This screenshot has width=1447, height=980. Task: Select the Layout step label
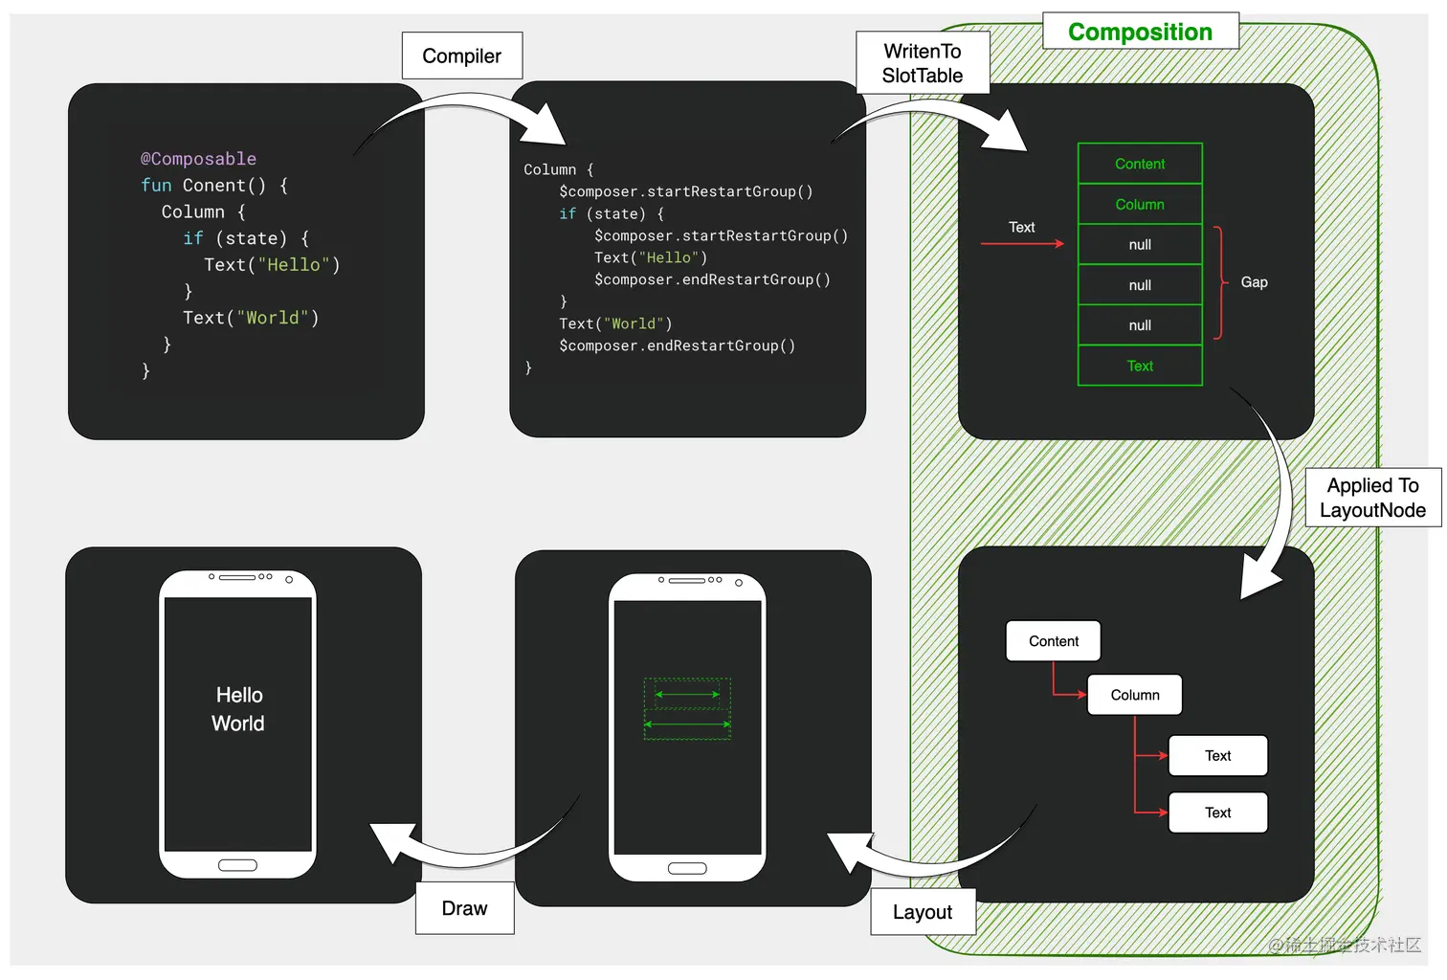point(922,912)
